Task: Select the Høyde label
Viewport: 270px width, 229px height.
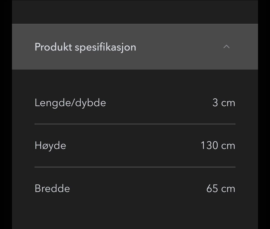Action: click(x=50, y=146)
